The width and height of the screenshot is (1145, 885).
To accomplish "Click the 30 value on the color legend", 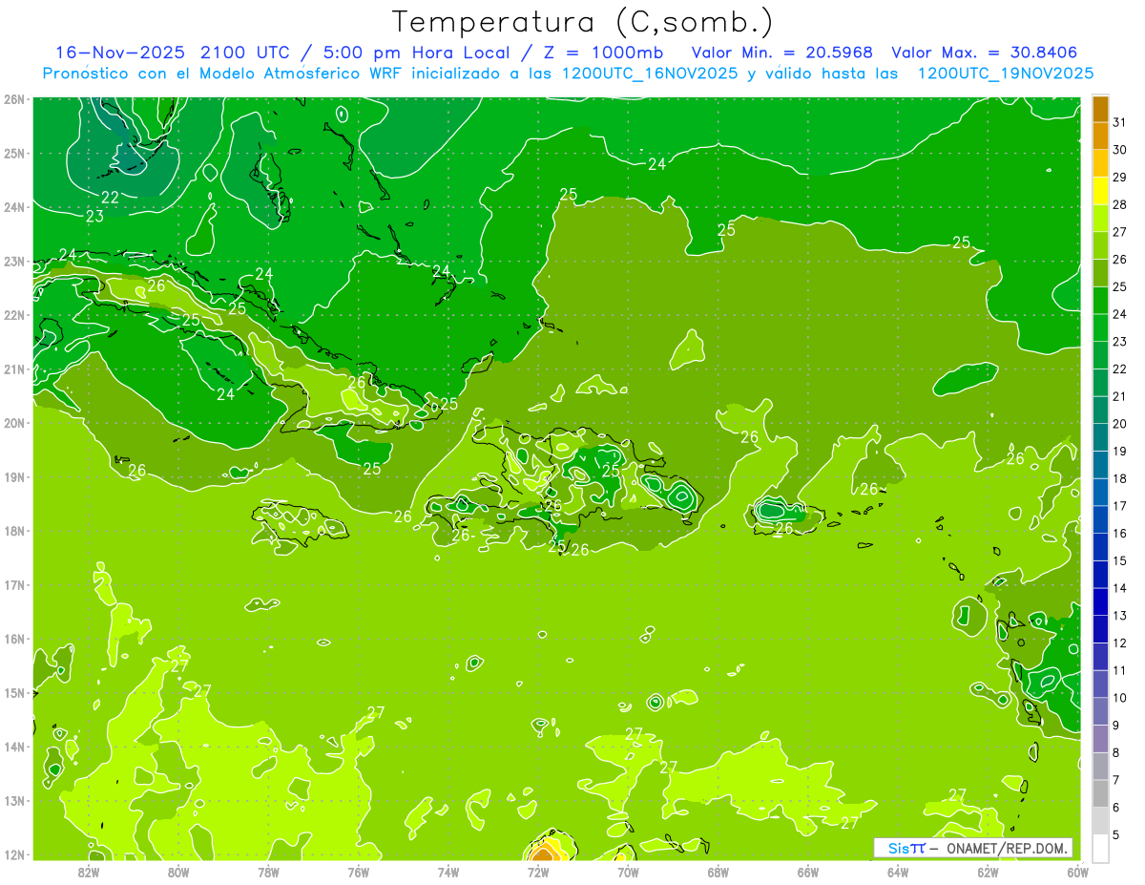I will [x=1118, y=149].
